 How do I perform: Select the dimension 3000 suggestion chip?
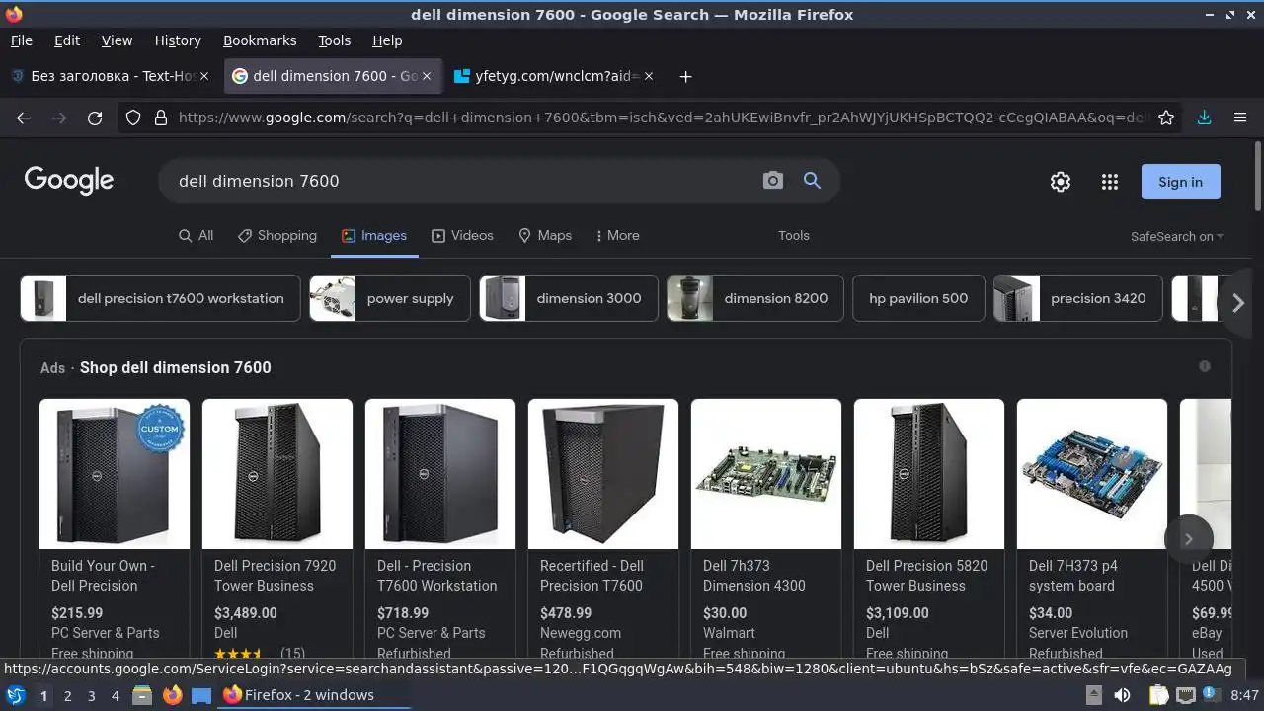pyautogui.click(x=569, y=298)
